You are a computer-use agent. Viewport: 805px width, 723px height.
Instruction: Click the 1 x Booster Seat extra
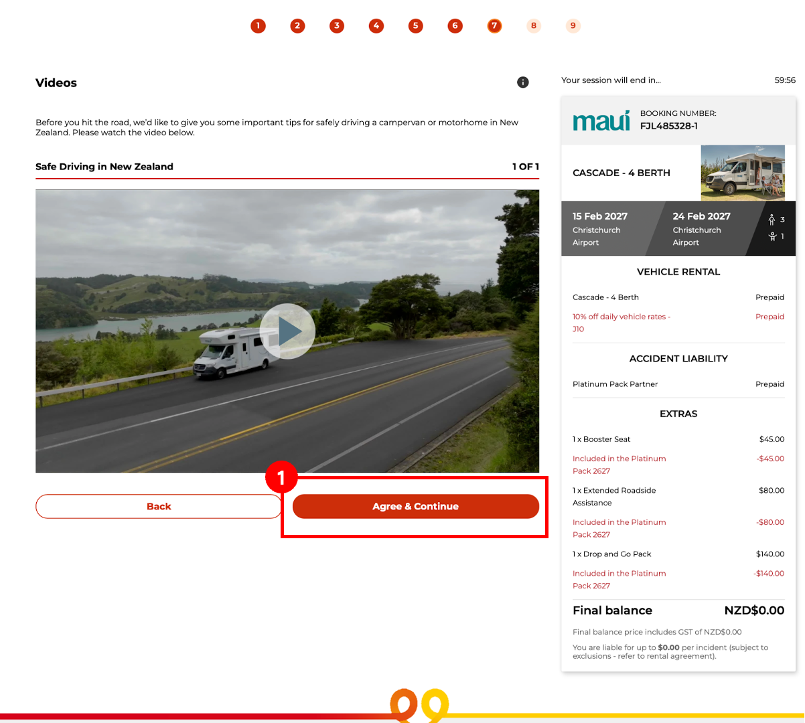pos(601,439)
